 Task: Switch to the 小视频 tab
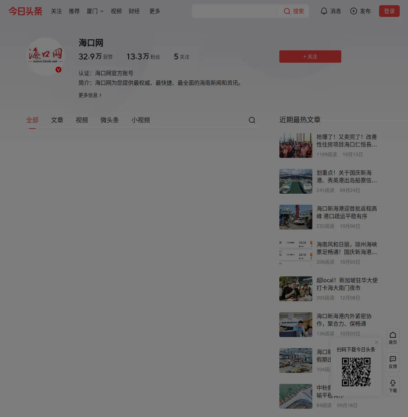tap(141, 120)
